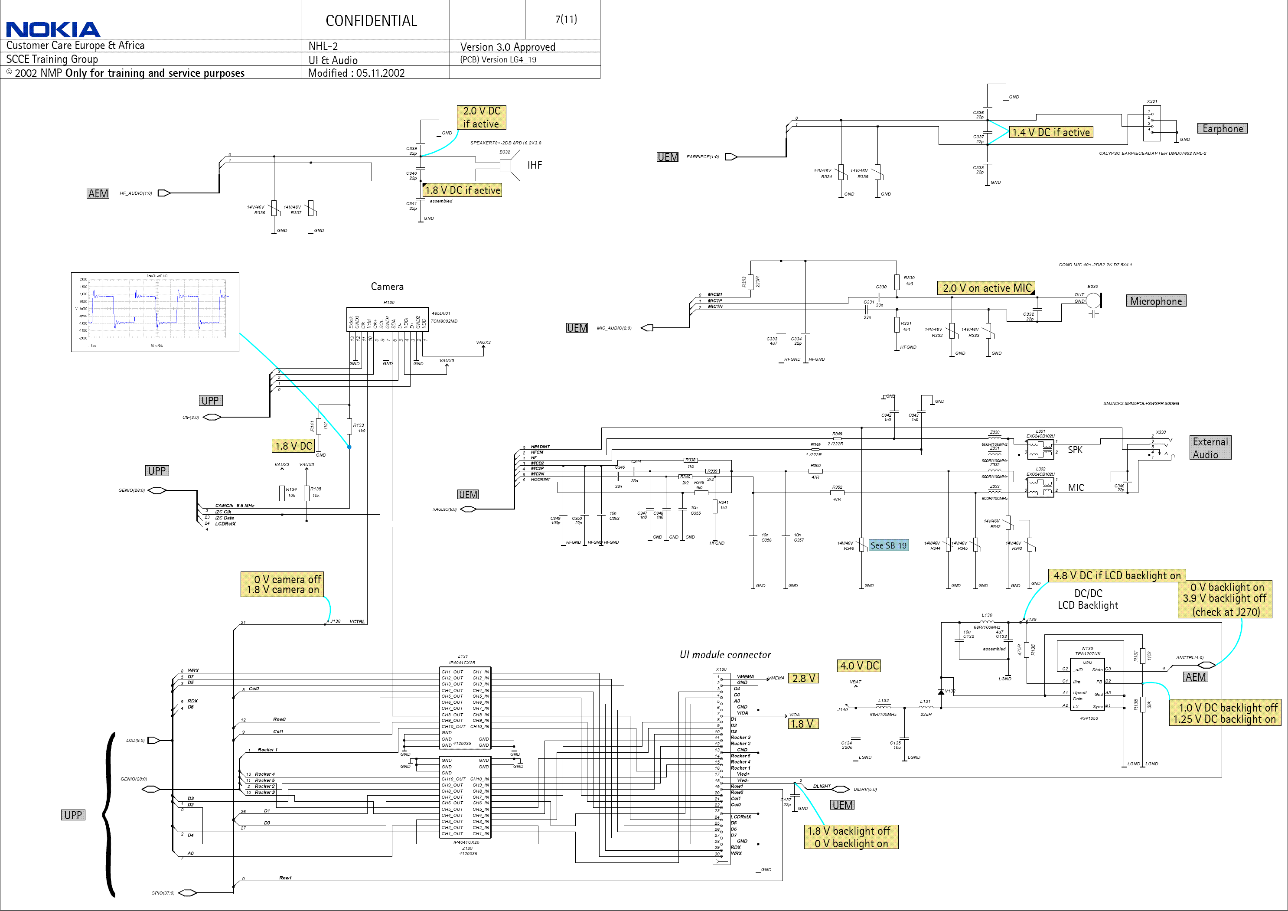Click the Z130 IP4041CX25 filter block

[x=466, y=797]
